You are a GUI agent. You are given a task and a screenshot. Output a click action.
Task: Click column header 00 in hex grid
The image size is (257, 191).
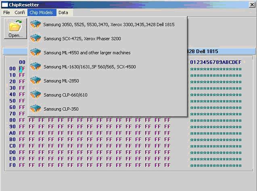point(22,62)
